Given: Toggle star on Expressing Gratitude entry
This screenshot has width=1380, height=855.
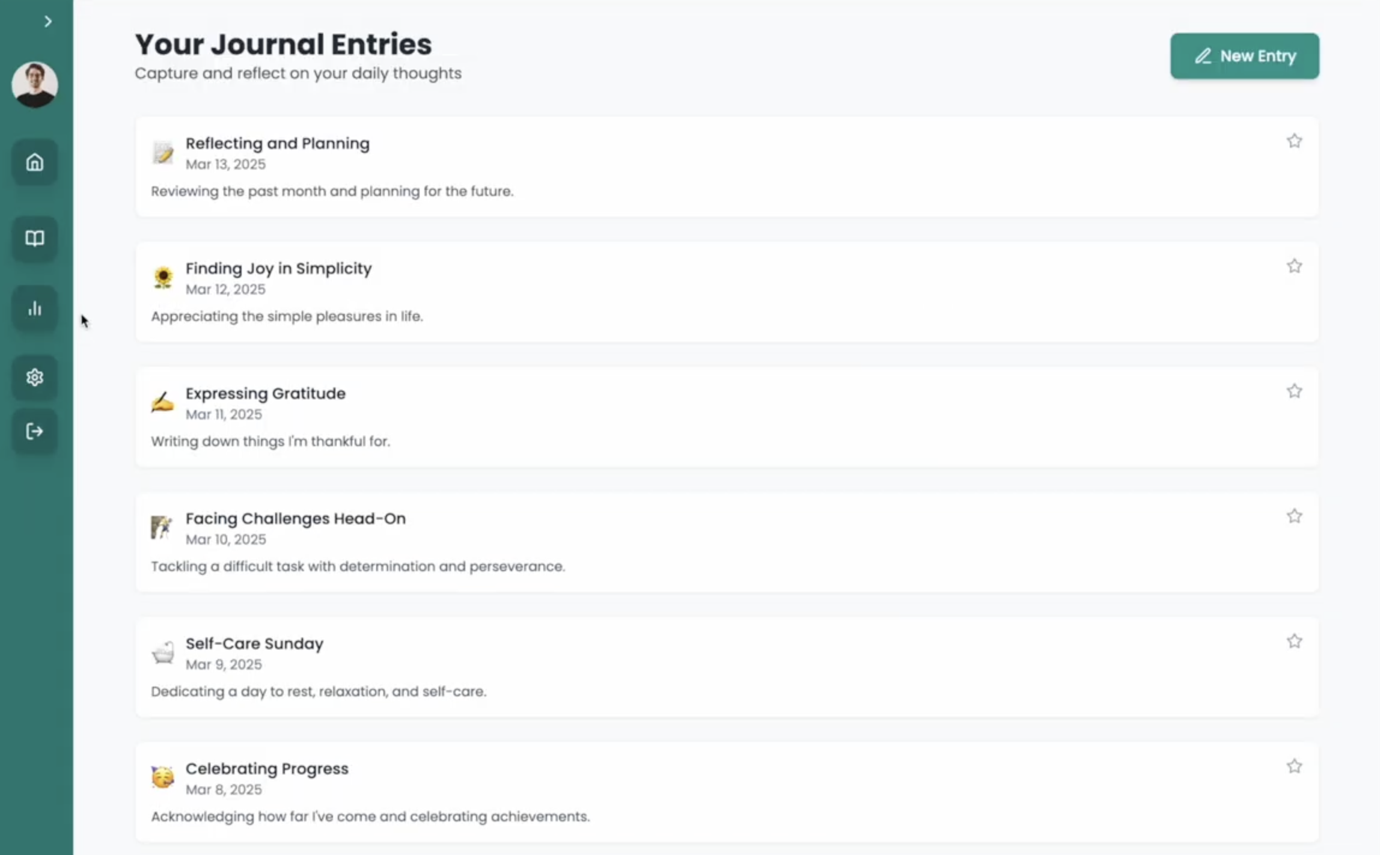Looking at the screenshot, I should pos(1294,391).
